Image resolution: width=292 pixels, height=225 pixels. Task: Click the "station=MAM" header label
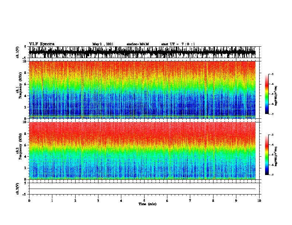point(138,44)
